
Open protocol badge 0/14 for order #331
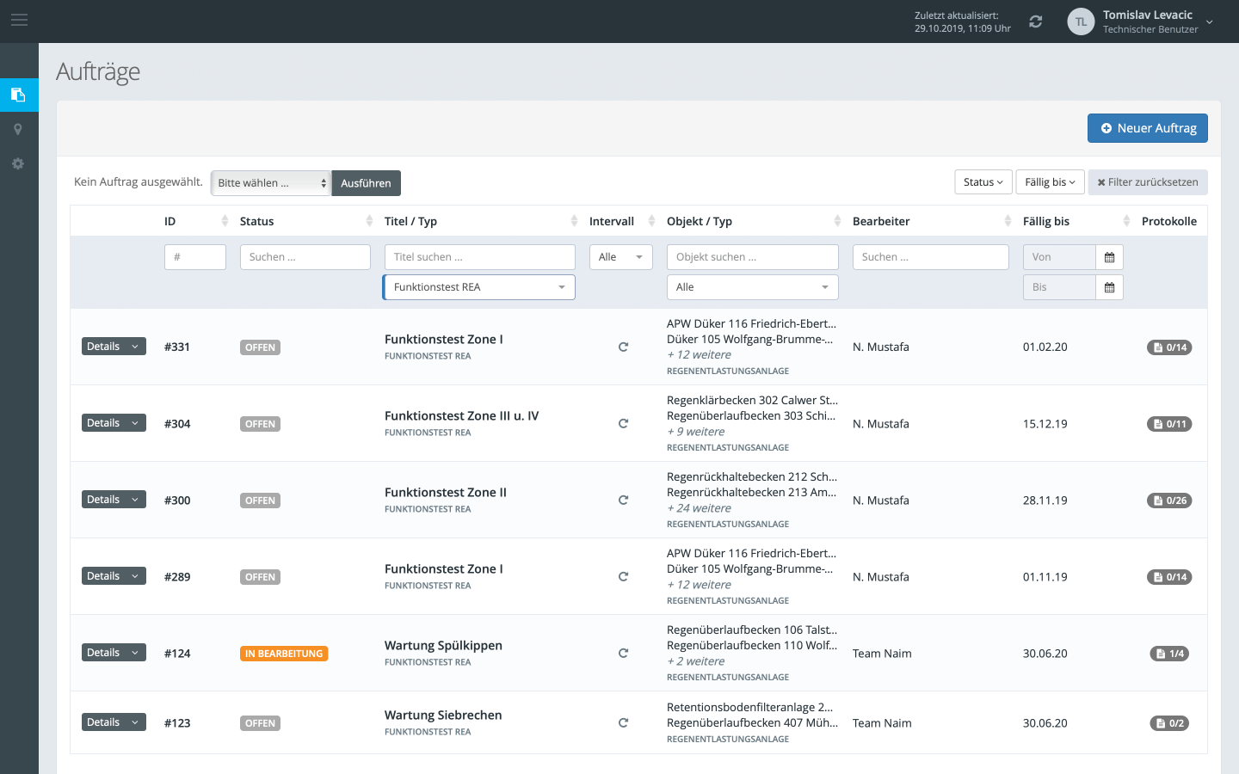click(1169, 347)
